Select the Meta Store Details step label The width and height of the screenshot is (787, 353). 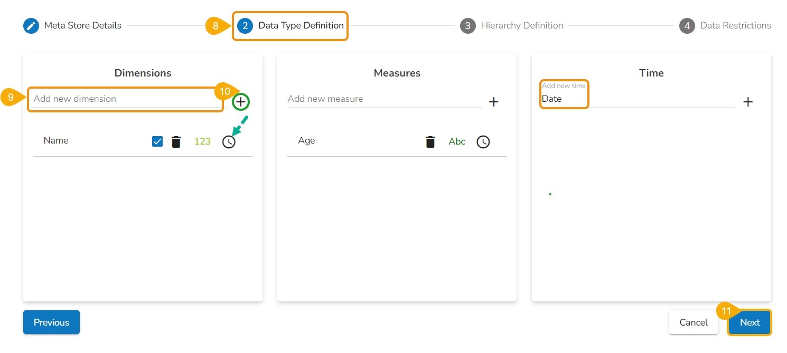coord(83,25)
